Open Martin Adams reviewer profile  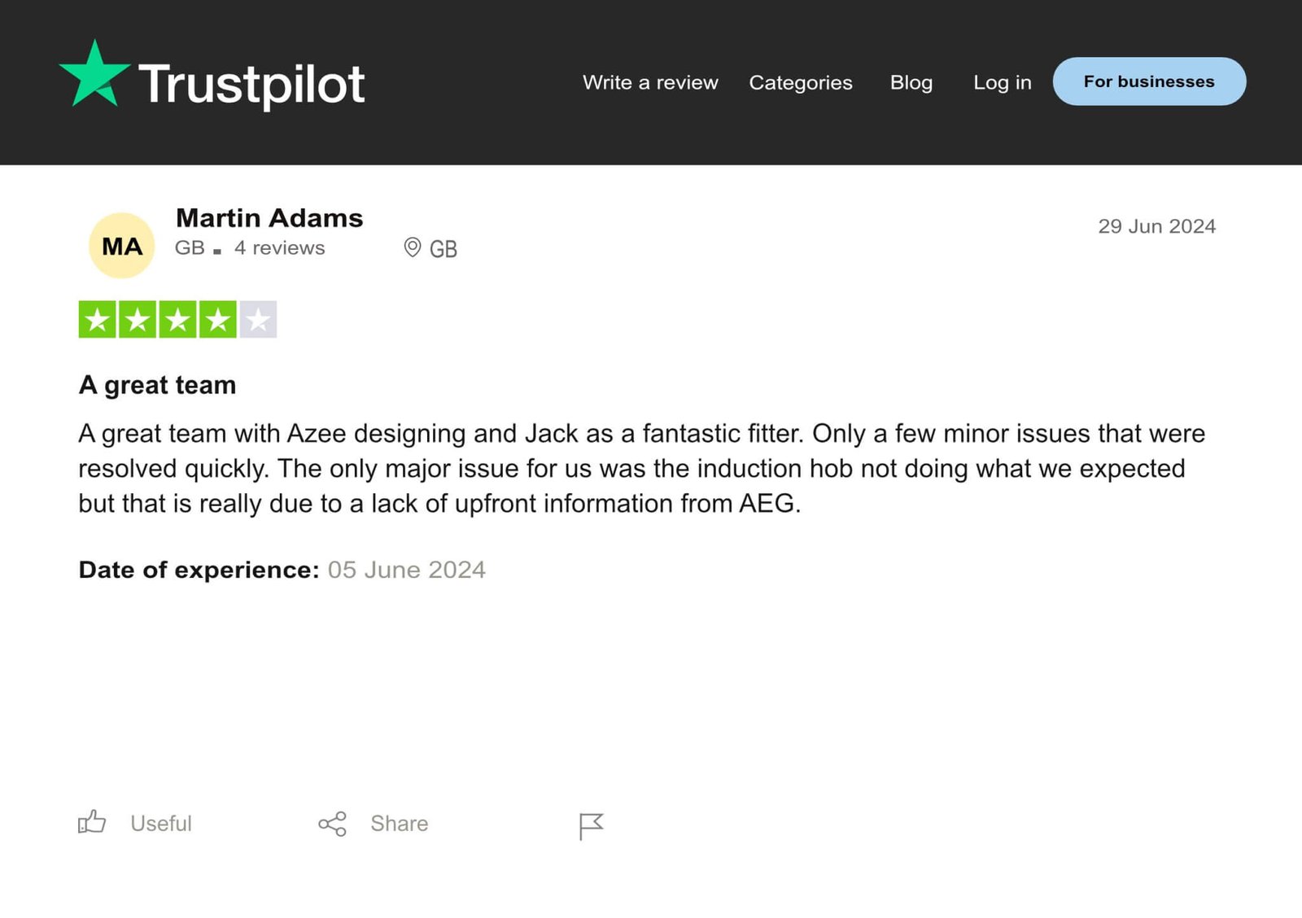point(269,217)
